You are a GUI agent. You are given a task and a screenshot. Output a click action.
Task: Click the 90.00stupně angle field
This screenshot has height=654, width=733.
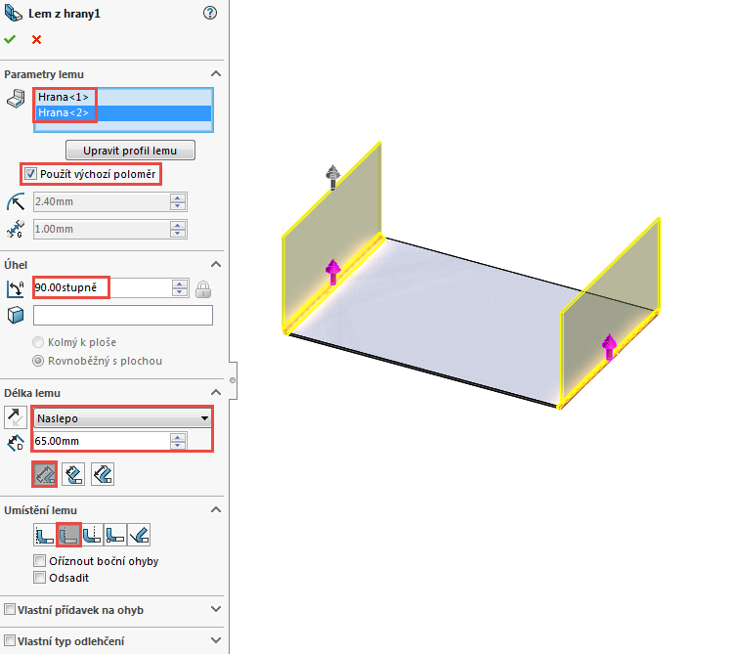tap(103, 287)
